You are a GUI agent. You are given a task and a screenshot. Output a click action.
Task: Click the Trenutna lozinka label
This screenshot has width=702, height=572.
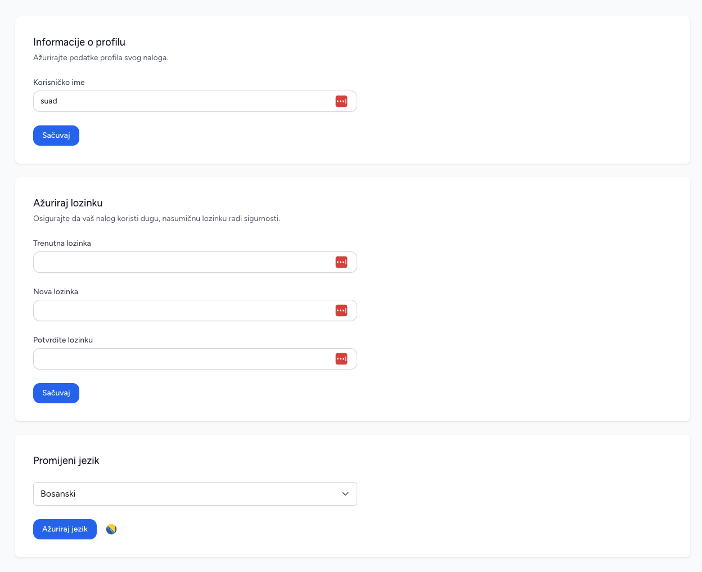(x=62, y=243)
